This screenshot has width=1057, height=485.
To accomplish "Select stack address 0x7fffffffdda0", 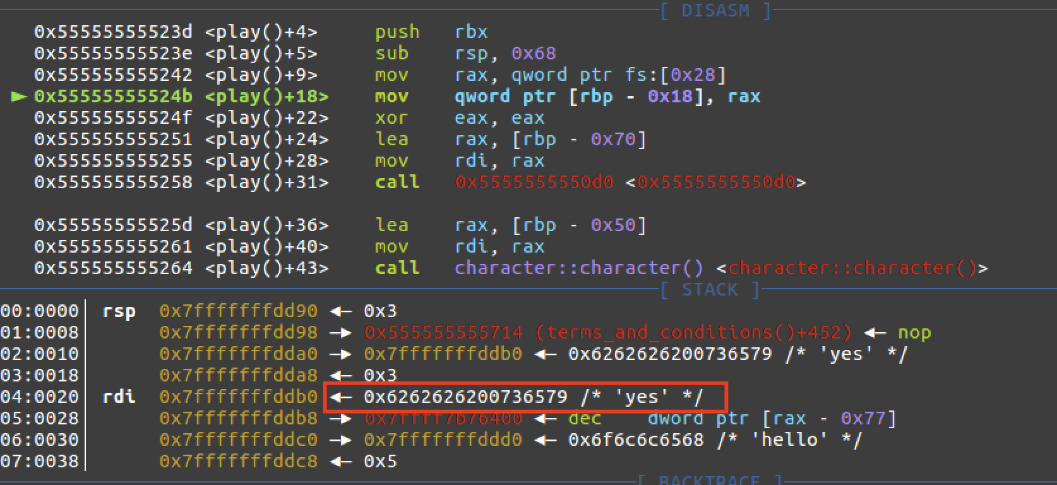I will (x=238, y=354).
